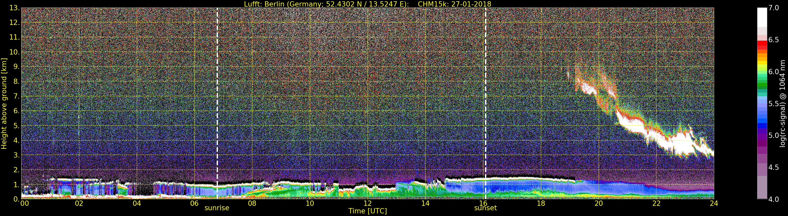The image size is (788, 216).
Task: Click the 'Height above ground [km]' axis label
Action: click(4, 103)
